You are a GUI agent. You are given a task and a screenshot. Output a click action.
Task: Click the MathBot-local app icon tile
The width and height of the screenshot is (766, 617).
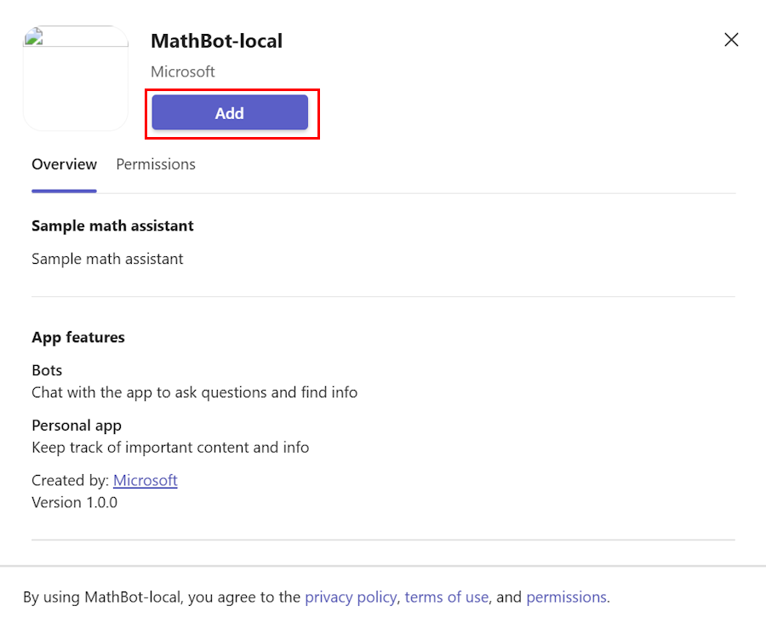[x=76, y=78]
